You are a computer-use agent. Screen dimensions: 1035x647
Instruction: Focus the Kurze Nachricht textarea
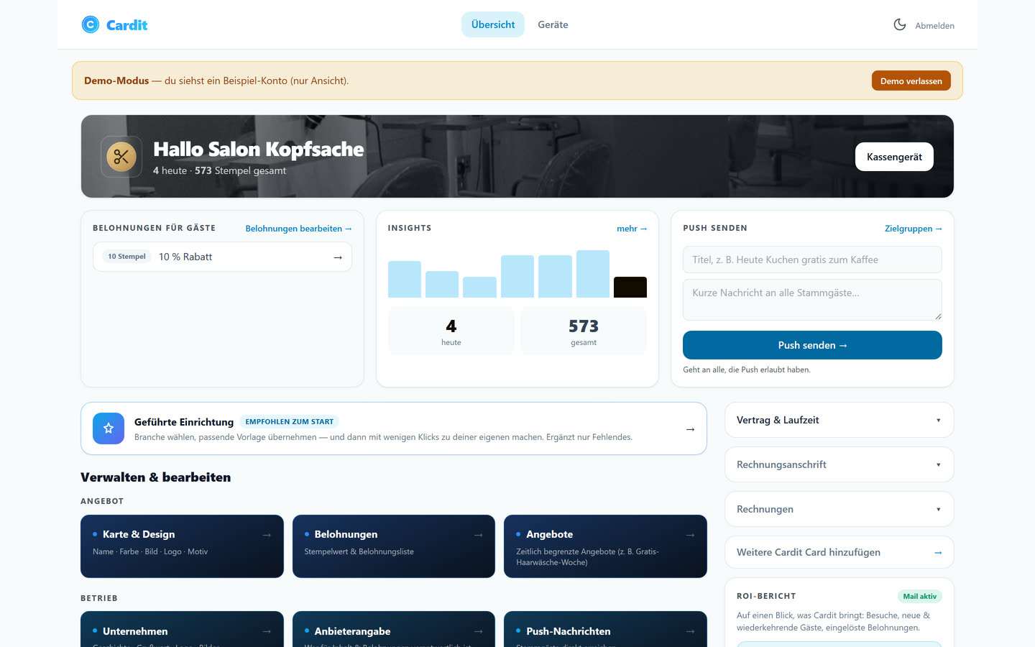pos(812,299)
